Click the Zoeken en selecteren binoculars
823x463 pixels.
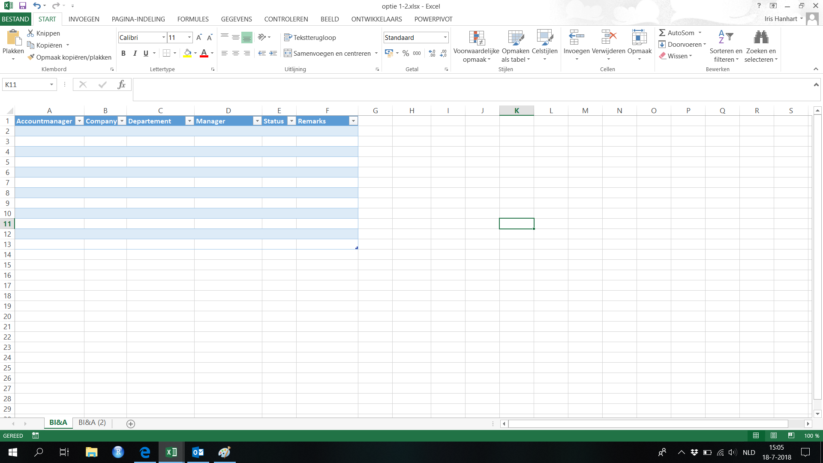761,38
